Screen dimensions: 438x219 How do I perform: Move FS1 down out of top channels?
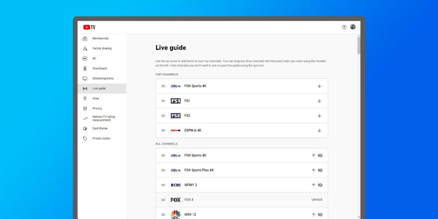(x=319, y=101)
